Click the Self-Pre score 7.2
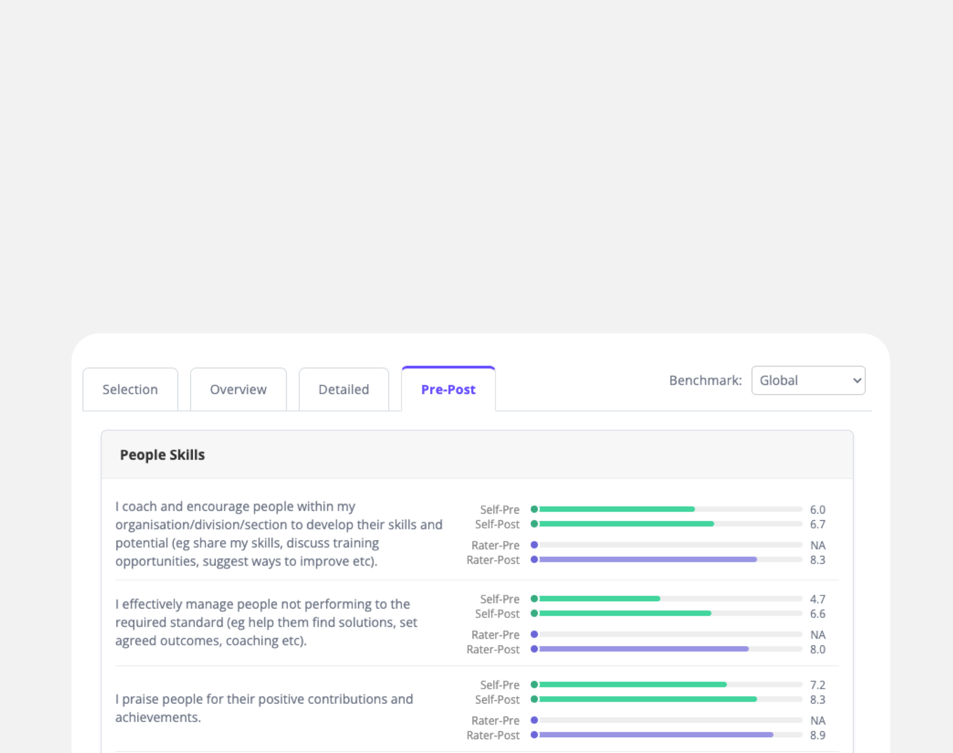 tap(818, 685)
